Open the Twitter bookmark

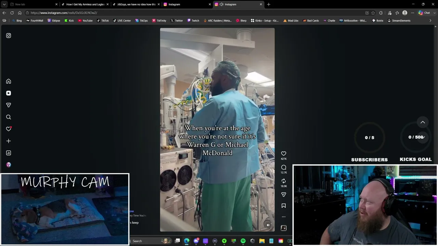tap(177, 20)
